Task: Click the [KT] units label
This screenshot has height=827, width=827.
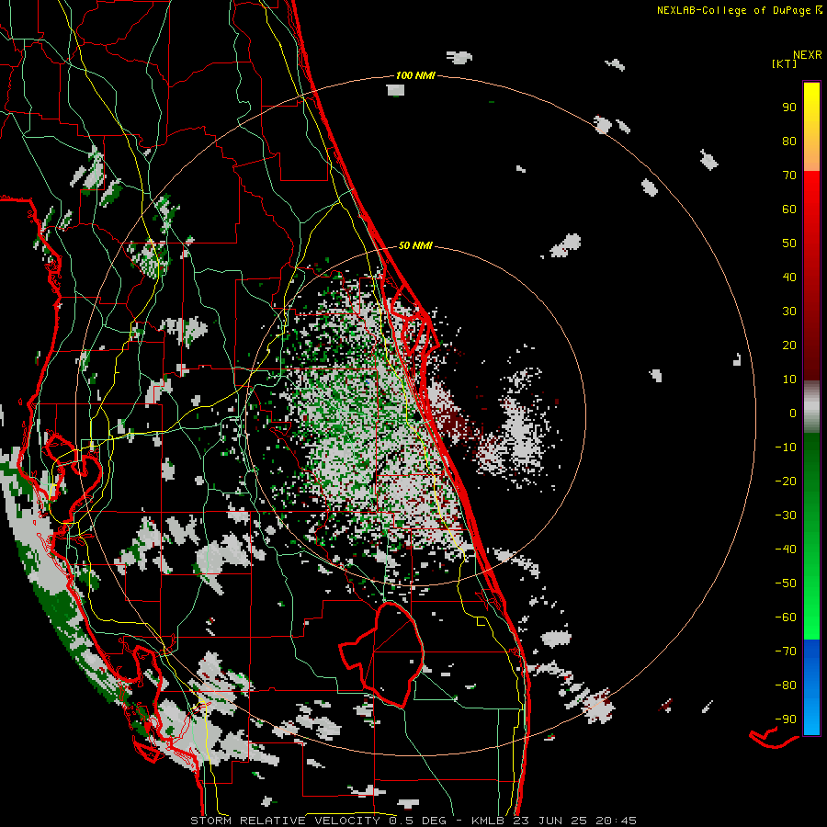Action: 784,63
